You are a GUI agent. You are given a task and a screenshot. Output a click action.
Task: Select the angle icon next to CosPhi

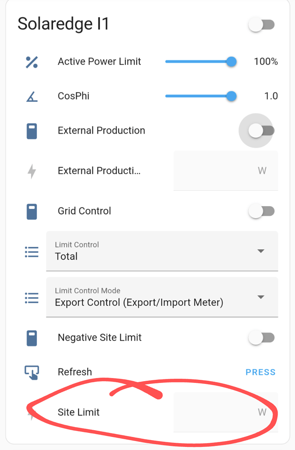(x=31, y=96)
